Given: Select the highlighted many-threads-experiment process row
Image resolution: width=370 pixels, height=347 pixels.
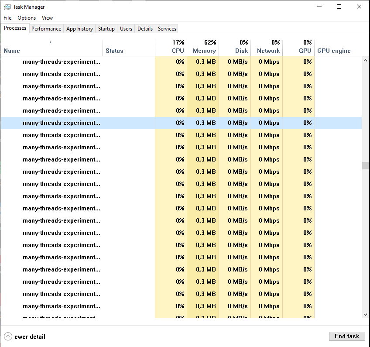Looking at the screenshot, I should tap(62, 123).
